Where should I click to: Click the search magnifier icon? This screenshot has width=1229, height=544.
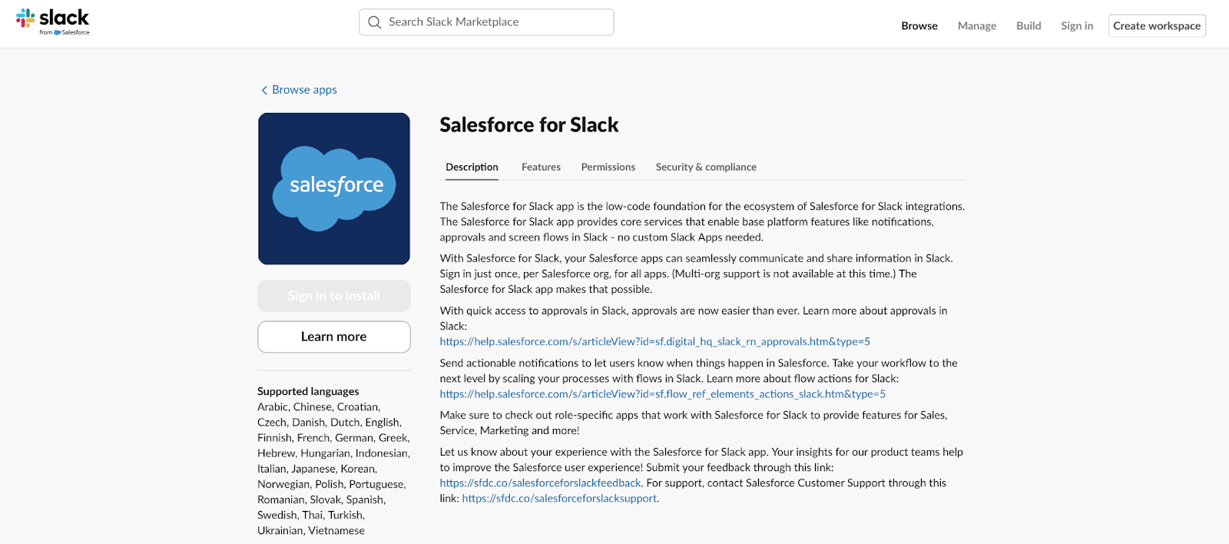click(374, 22)
